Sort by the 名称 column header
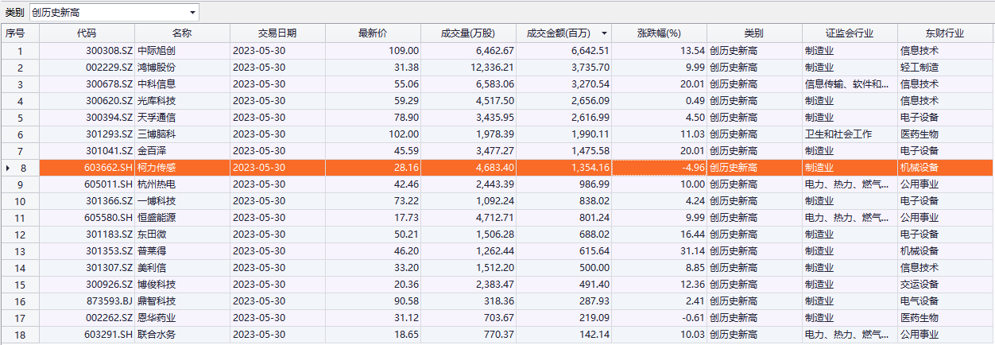The image size is (995, 345). (181, 33)
